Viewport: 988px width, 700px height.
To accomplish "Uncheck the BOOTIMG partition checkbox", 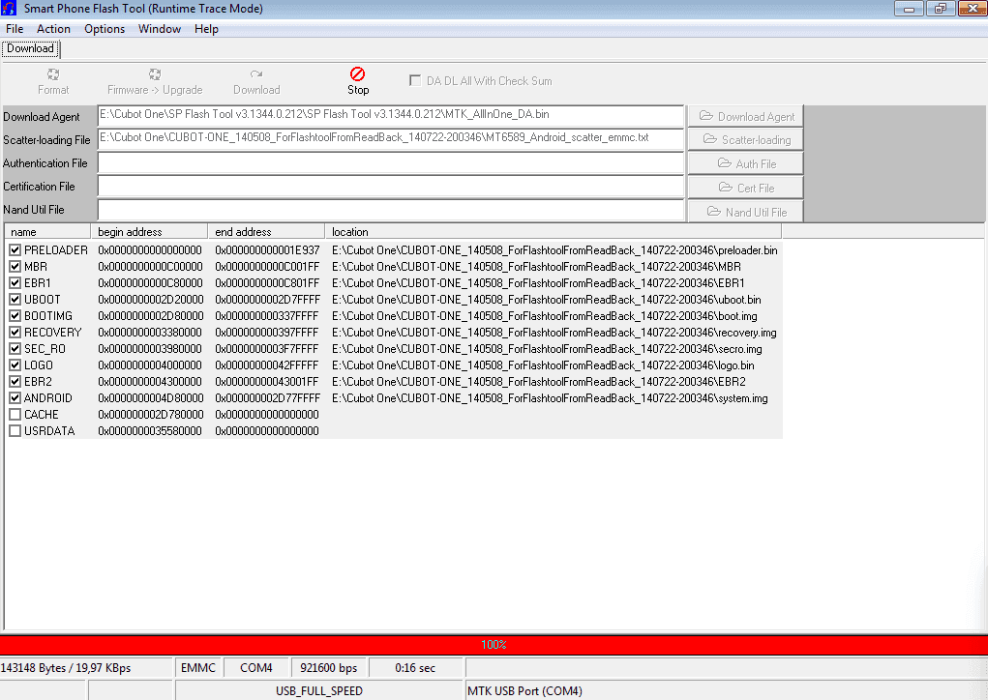I will tap(15, 316).
